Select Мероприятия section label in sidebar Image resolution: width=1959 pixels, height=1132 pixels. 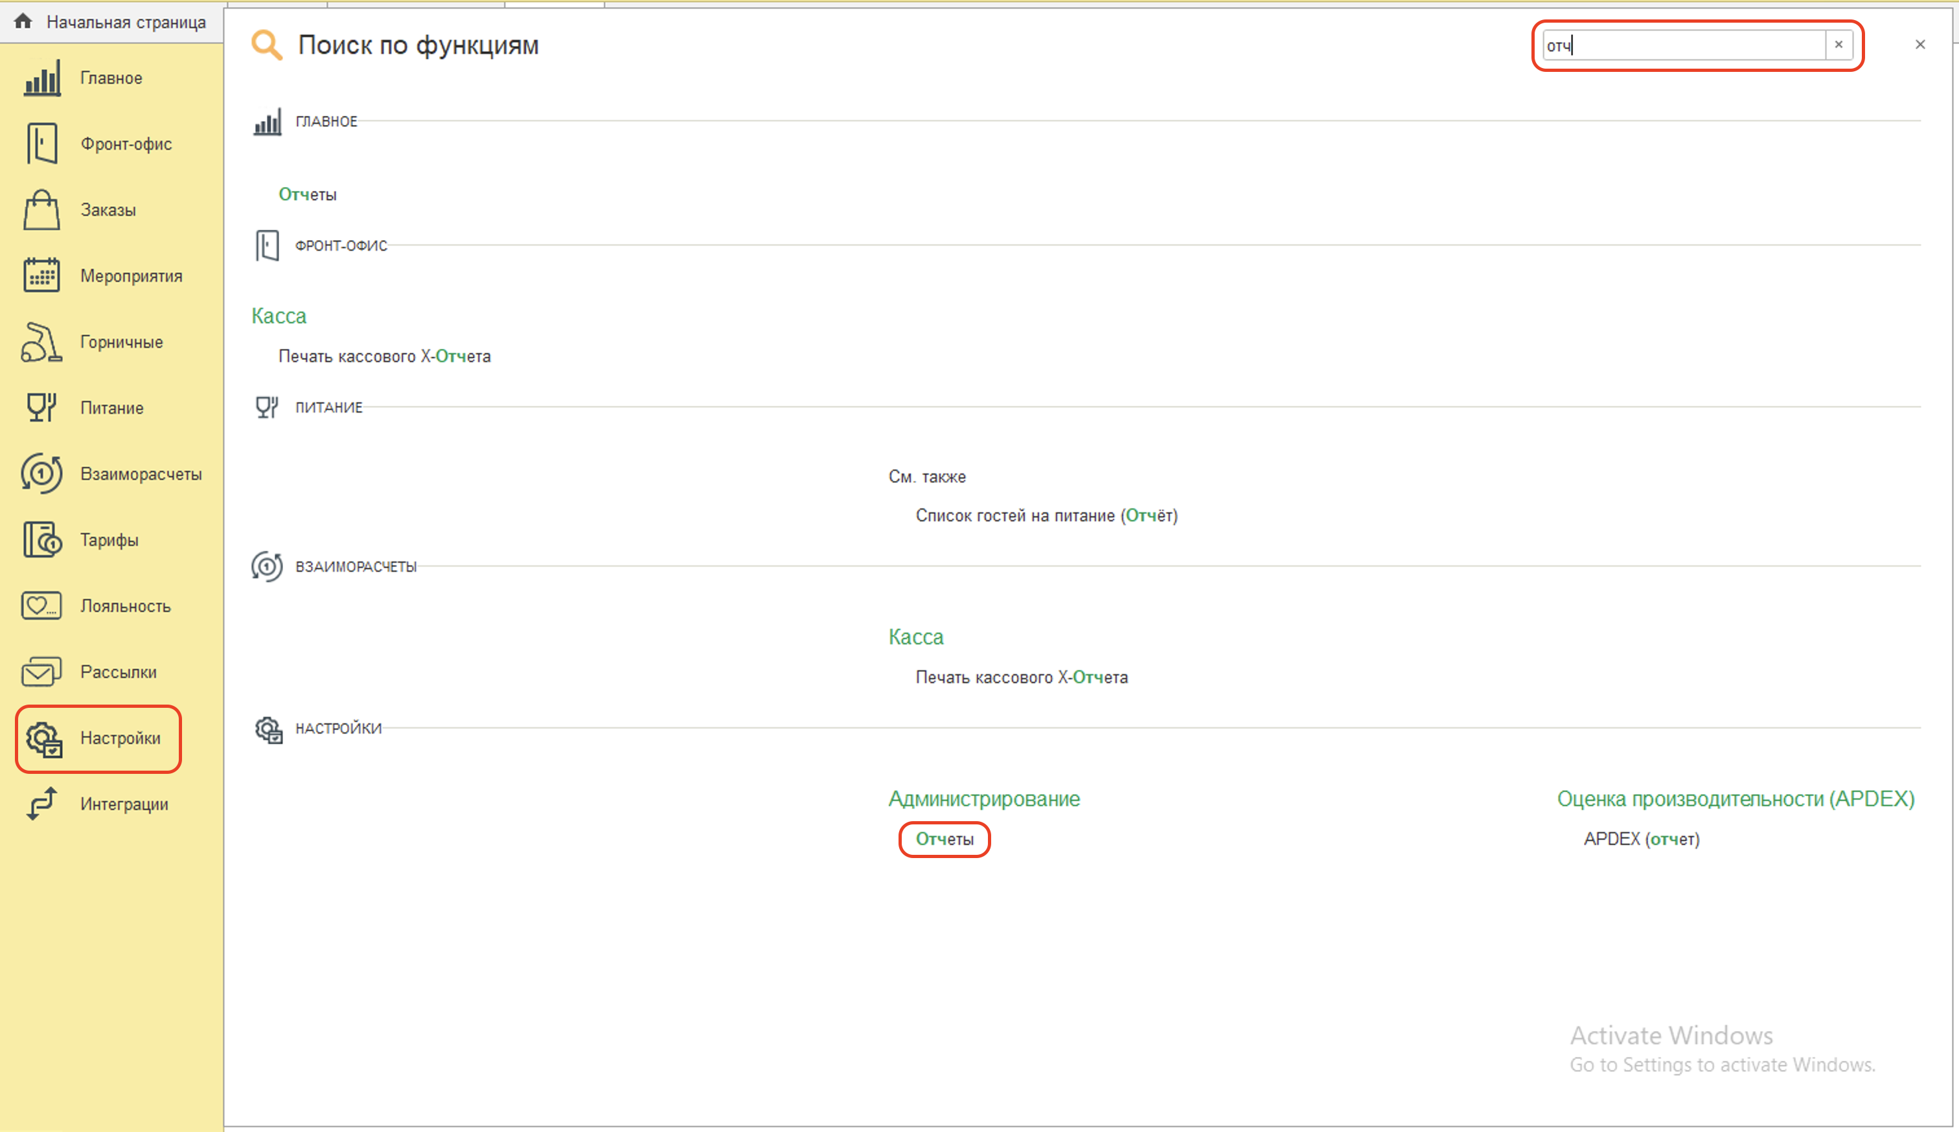tap(132, 276)
